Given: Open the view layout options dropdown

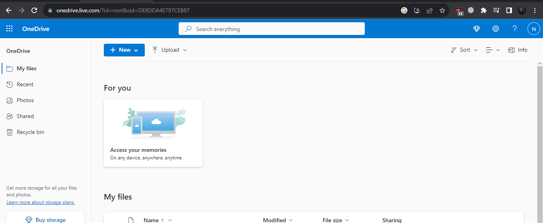Looking at the screenshot, I should click(492, 50).
